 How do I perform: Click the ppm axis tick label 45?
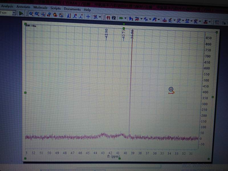(x=87, y=153)
